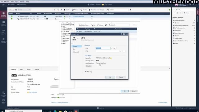Expand Network Management tree node
199x112 pixels.
tap(62, 25)
